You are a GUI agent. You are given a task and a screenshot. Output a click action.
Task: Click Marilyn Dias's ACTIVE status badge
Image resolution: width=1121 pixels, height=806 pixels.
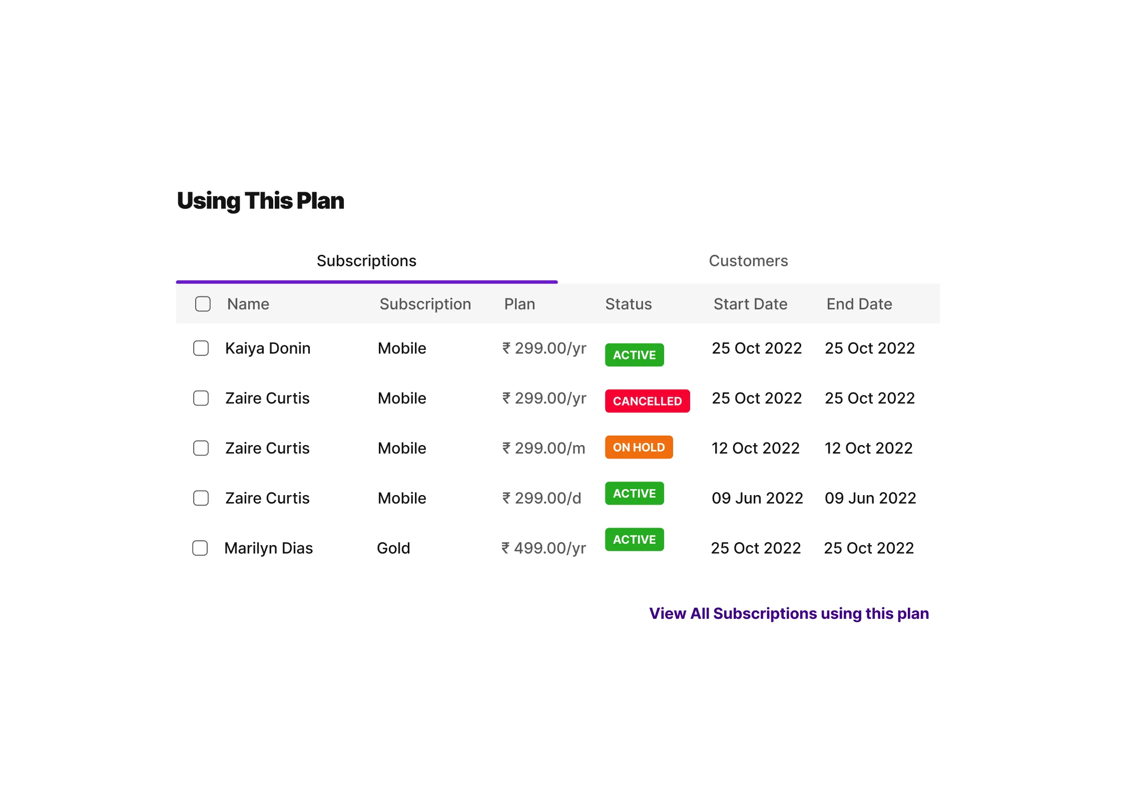(634, 540)
